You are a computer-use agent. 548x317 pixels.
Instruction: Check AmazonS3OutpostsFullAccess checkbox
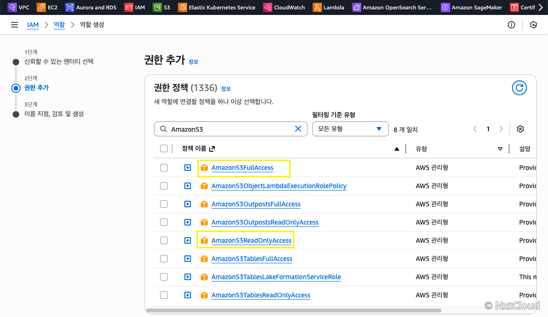(x=164, y=204)
